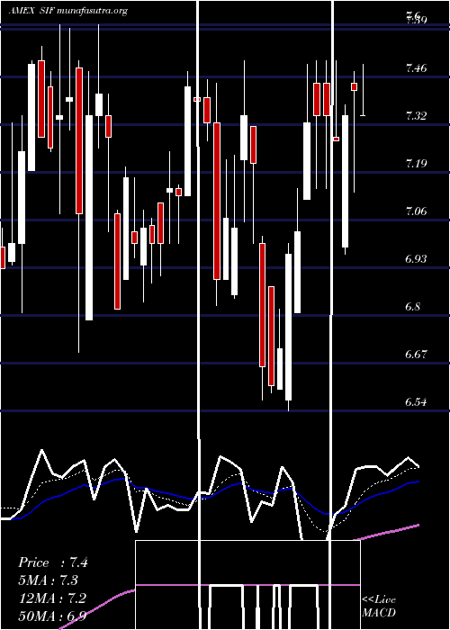Click the '<<Live MACD' label

point(379,606)
